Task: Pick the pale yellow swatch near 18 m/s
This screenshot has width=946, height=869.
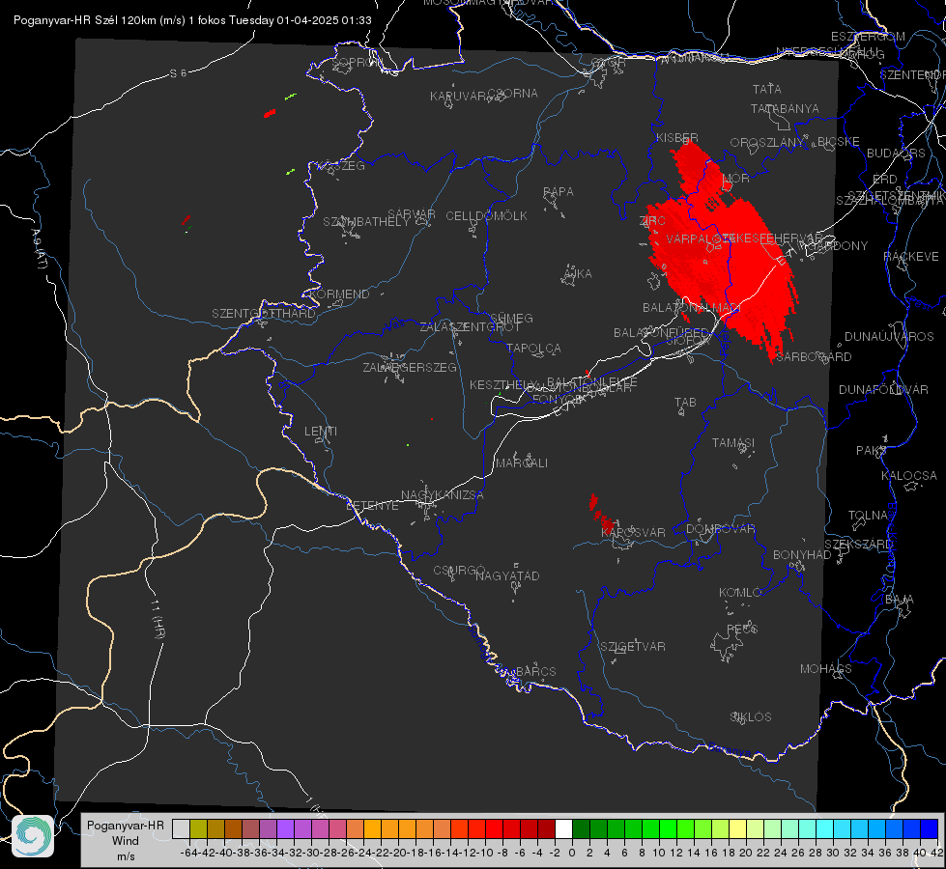Action: [x=737, y=829]
